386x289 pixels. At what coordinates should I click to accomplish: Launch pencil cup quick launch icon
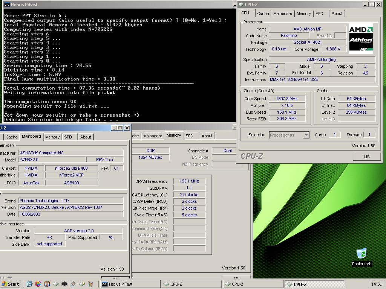90,284
